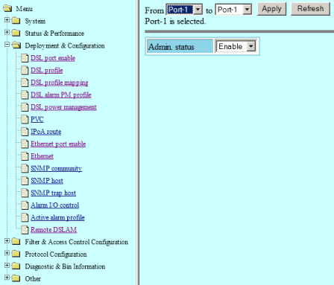Click the page icon beside Alarm I/O control
Image resolution: width=334 pixels, height=285 pixels.
(x=25, y=205)
